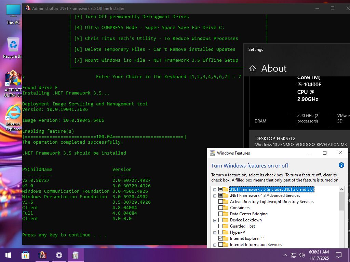Select Windows Features taskbar icon
The image size is (350, 262).
(76, 255)
